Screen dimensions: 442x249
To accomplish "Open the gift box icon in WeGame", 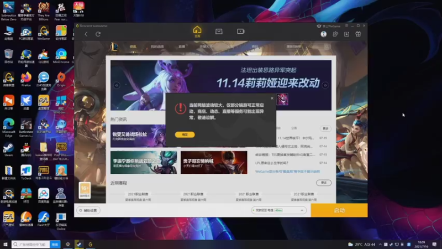I will (358, 34).
